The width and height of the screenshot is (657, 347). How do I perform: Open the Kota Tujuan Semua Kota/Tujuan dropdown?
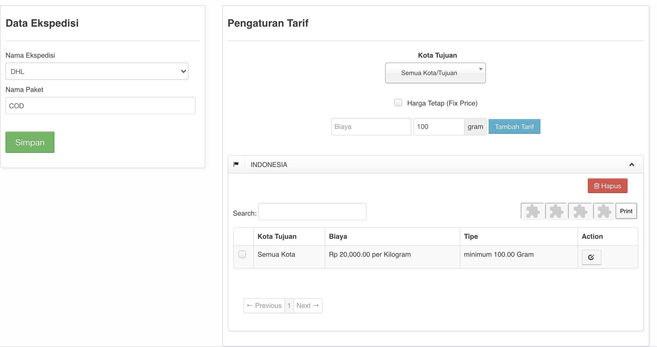coord(435,73)
